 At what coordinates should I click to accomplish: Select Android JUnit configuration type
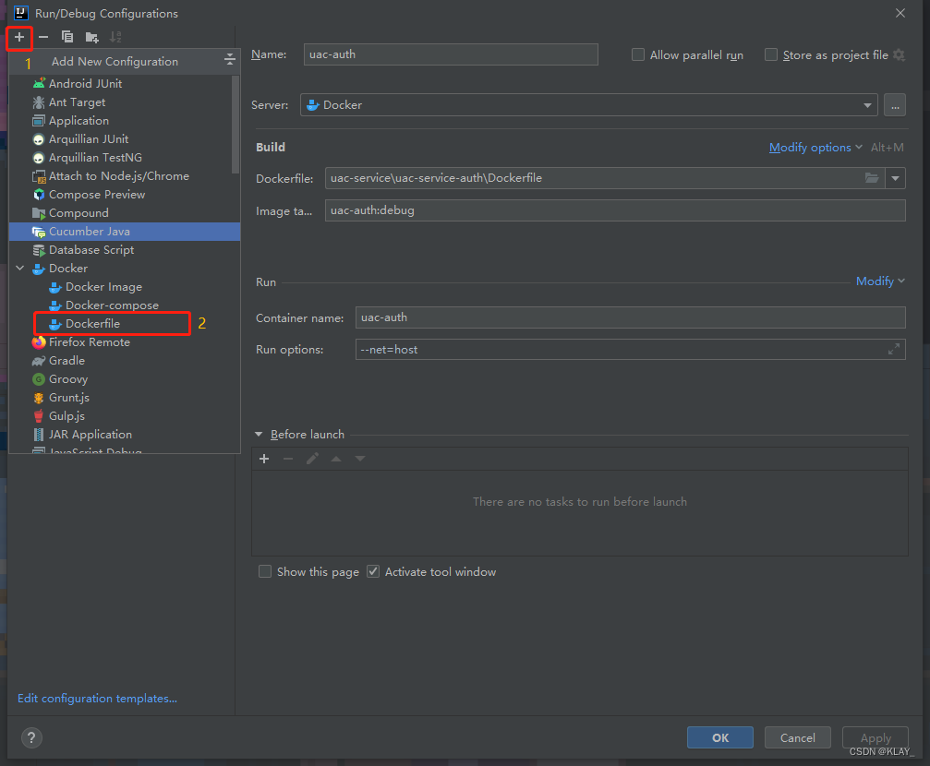pos(125,84)
